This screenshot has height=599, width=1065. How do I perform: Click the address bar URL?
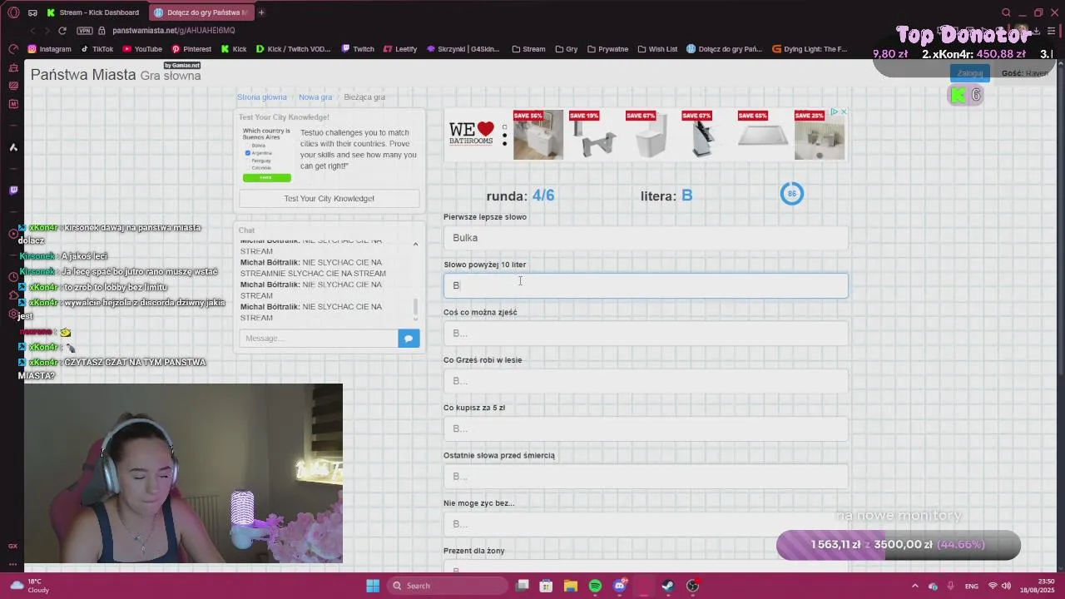pyautogui.click(x=174, y=31)
